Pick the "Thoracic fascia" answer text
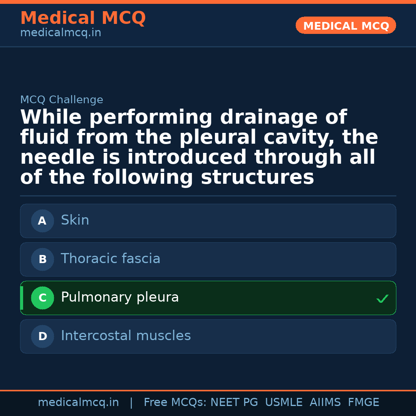Image resolution: width=416 pixels, height=416 pixels. (111, 259)
